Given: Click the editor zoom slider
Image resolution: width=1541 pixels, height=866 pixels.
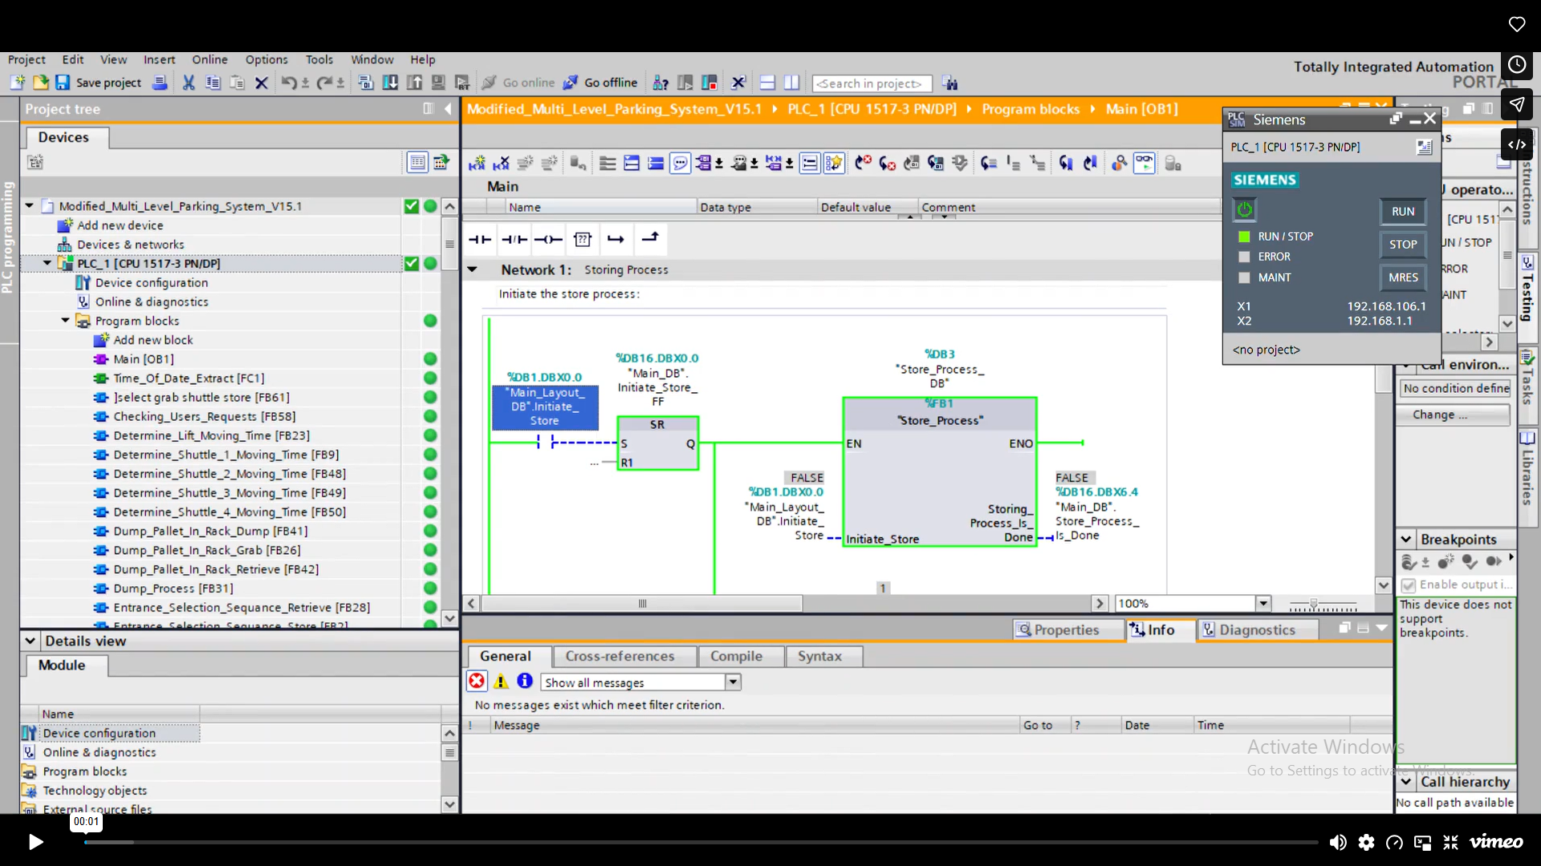Looking at the screenshot, I should [x=1323, y=604].
